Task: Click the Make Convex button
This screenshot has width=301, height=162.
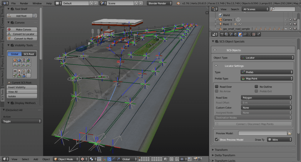Action: pos(24,29)
